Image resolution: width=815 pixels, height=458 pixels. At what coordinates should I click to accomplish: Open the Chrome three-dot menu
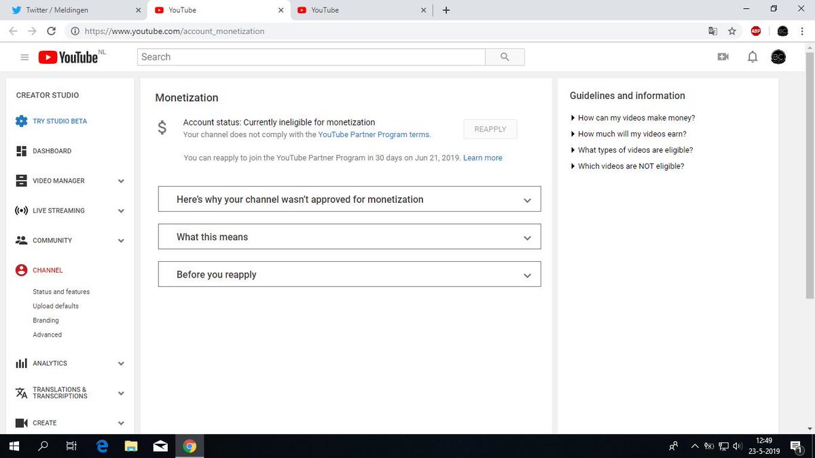tap(802, 31)
